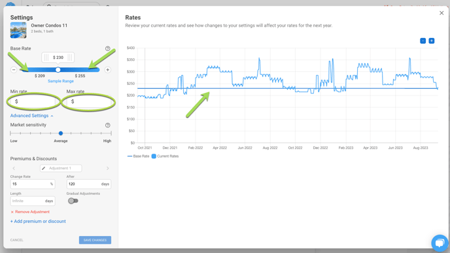450x253 pixels.
Task: Go to previous adjustment with left chevron
Action: pos(14,169)
